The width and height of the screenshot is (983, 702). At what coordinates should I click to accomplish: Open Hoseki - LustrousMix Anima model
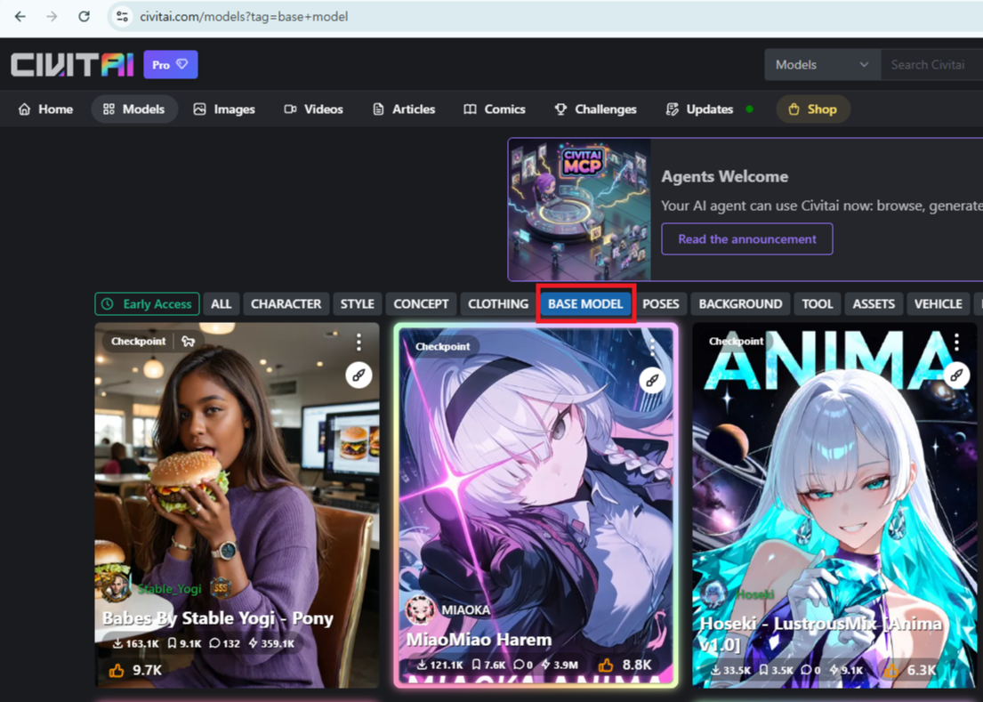(x=820, y=633)
